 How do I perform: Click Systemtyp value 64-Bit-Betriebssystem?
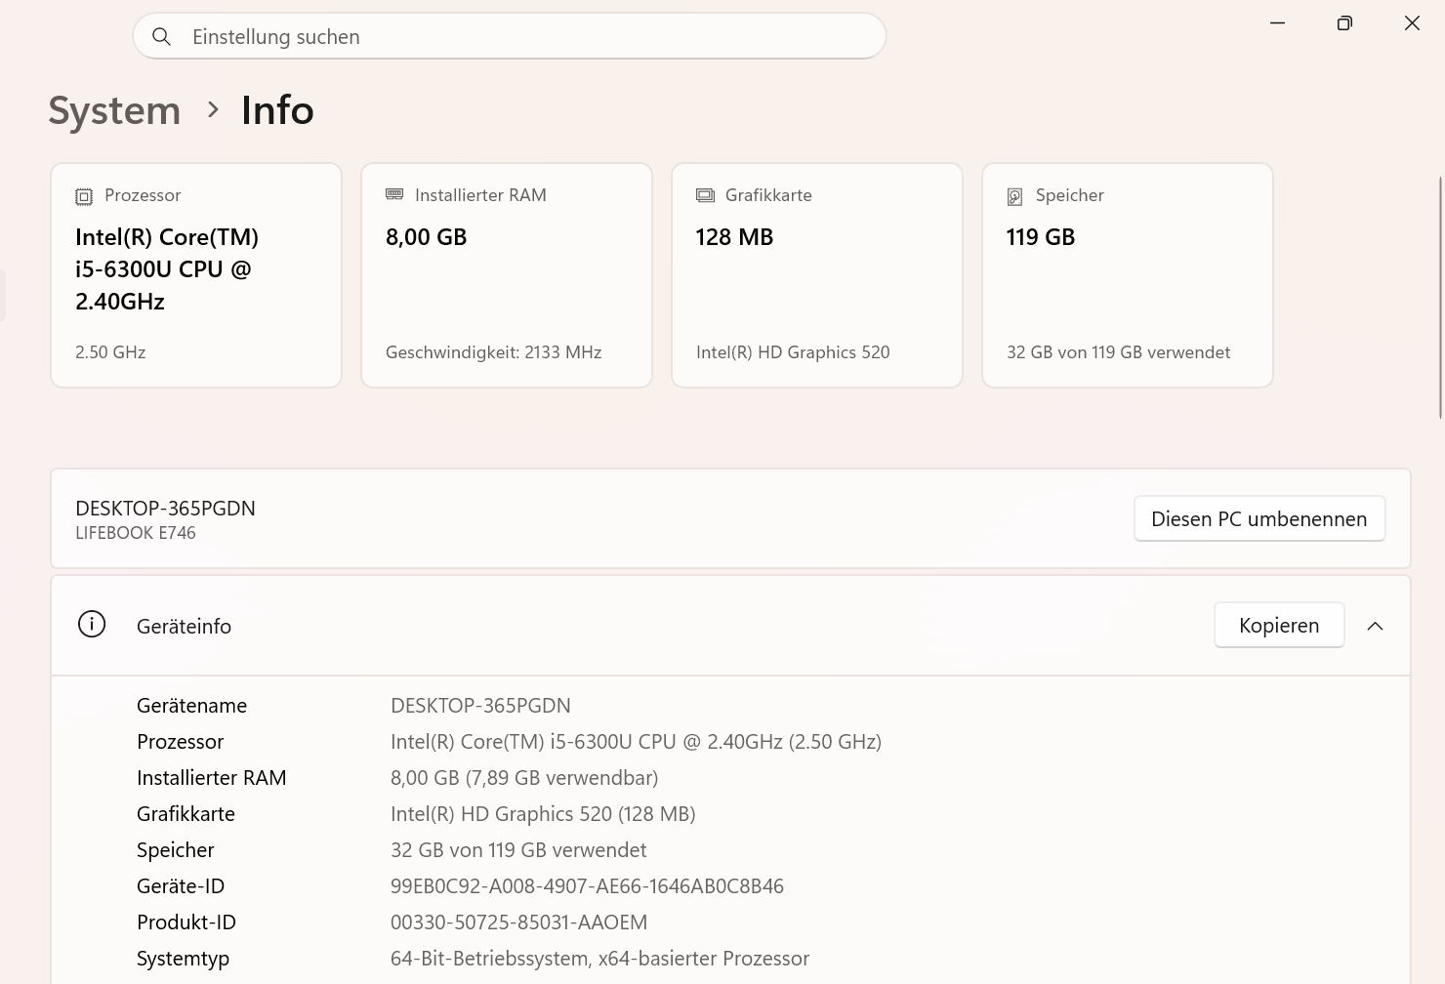coord(599,958)
